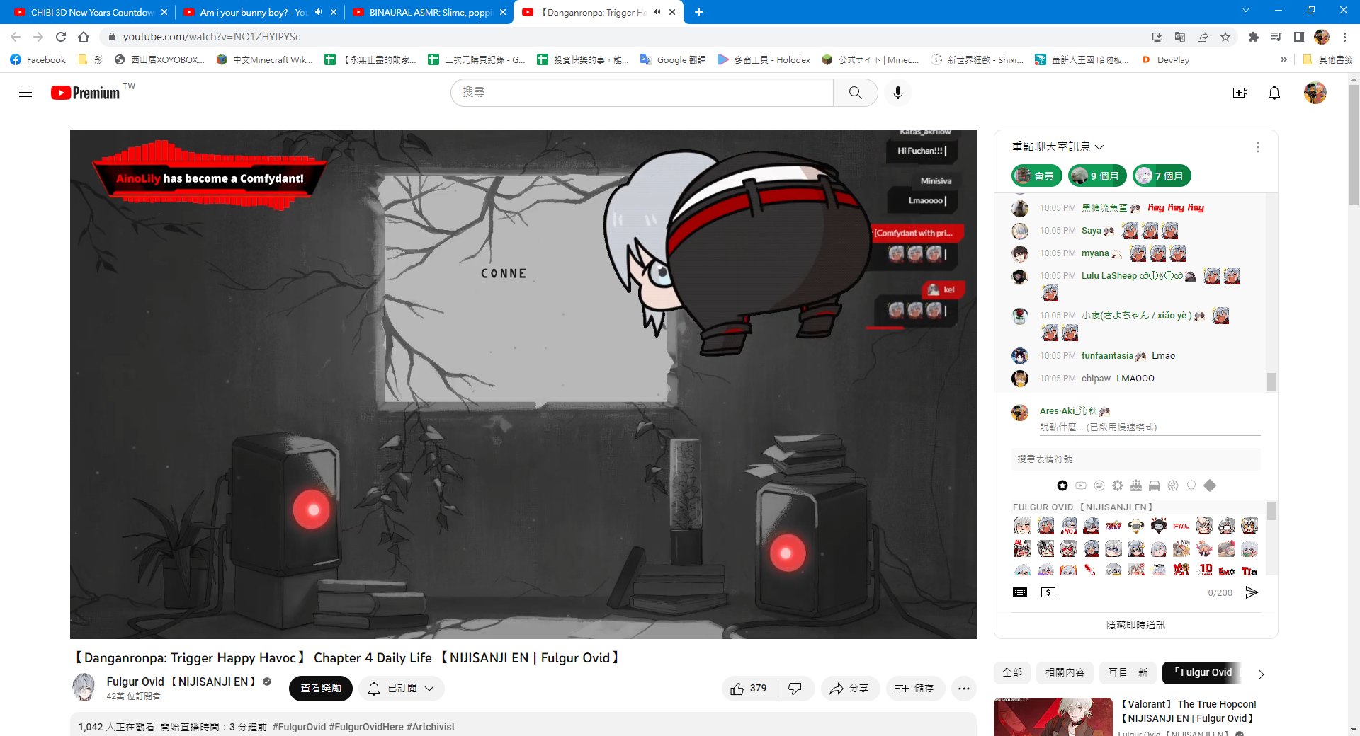Click the emoji search field 搜尋表情符號

1135,459
